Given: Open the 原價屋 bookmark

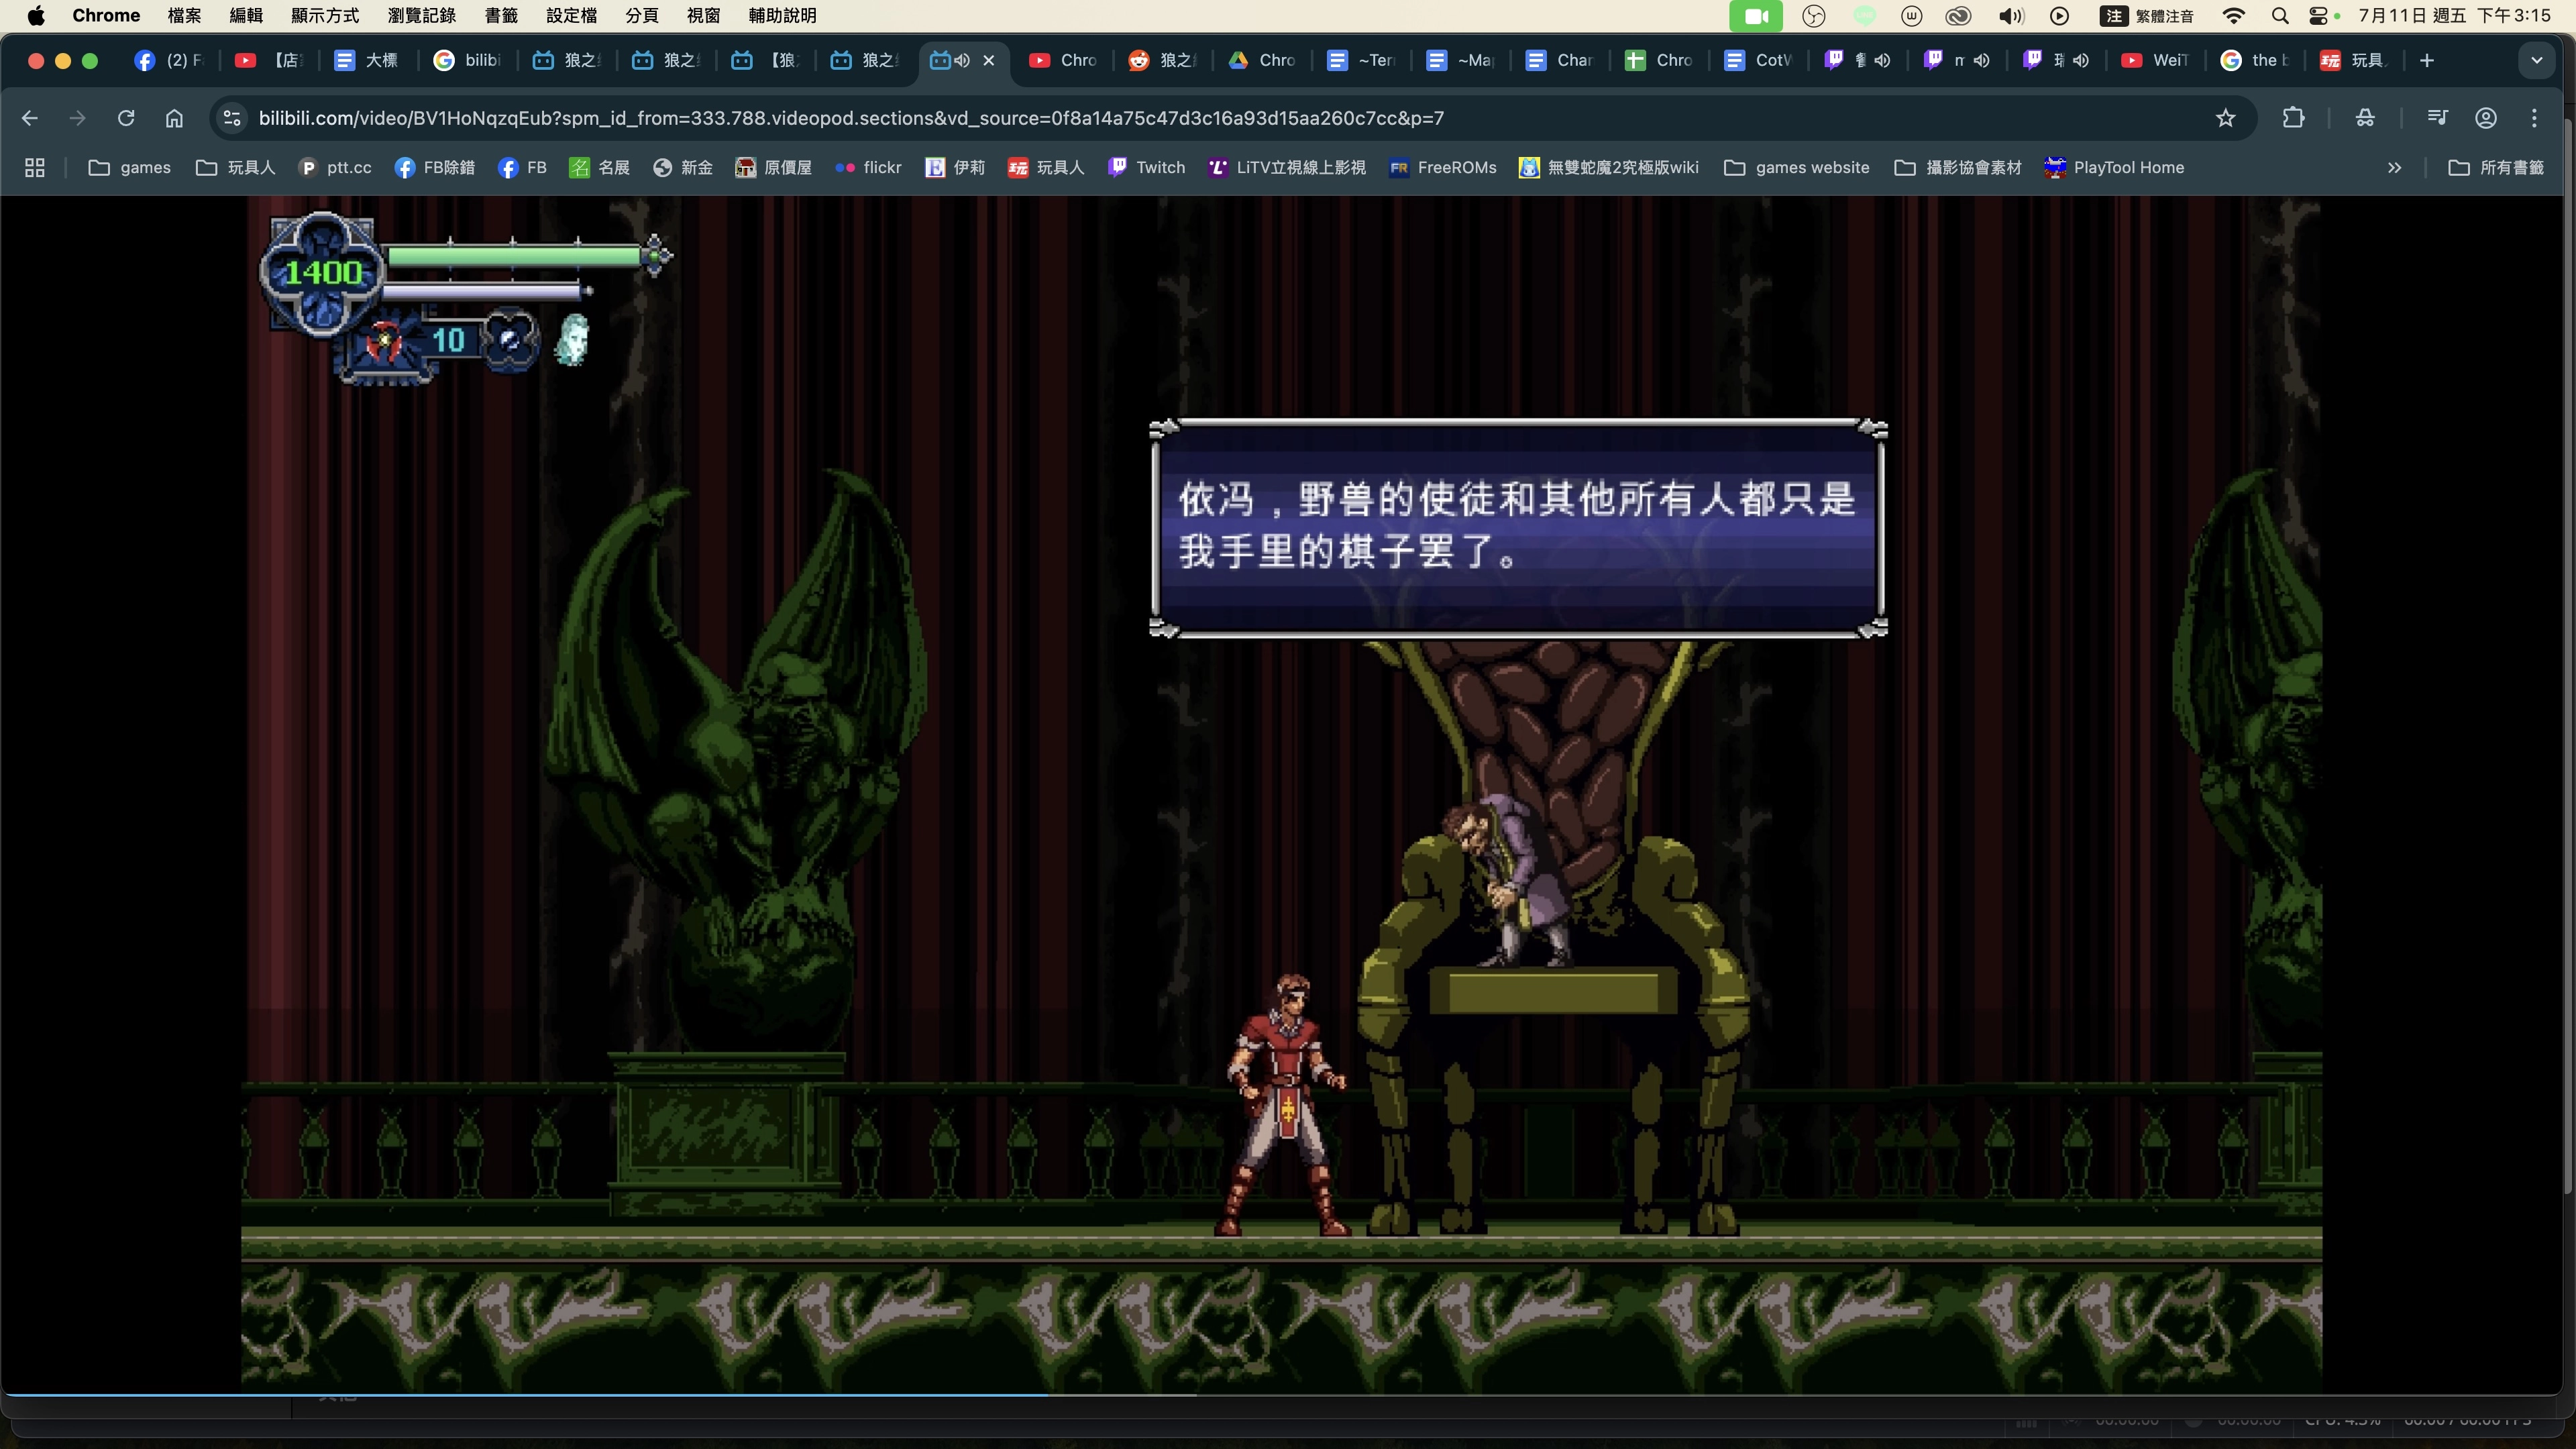Looking at the screenshot, I should [x=773, y=168].
